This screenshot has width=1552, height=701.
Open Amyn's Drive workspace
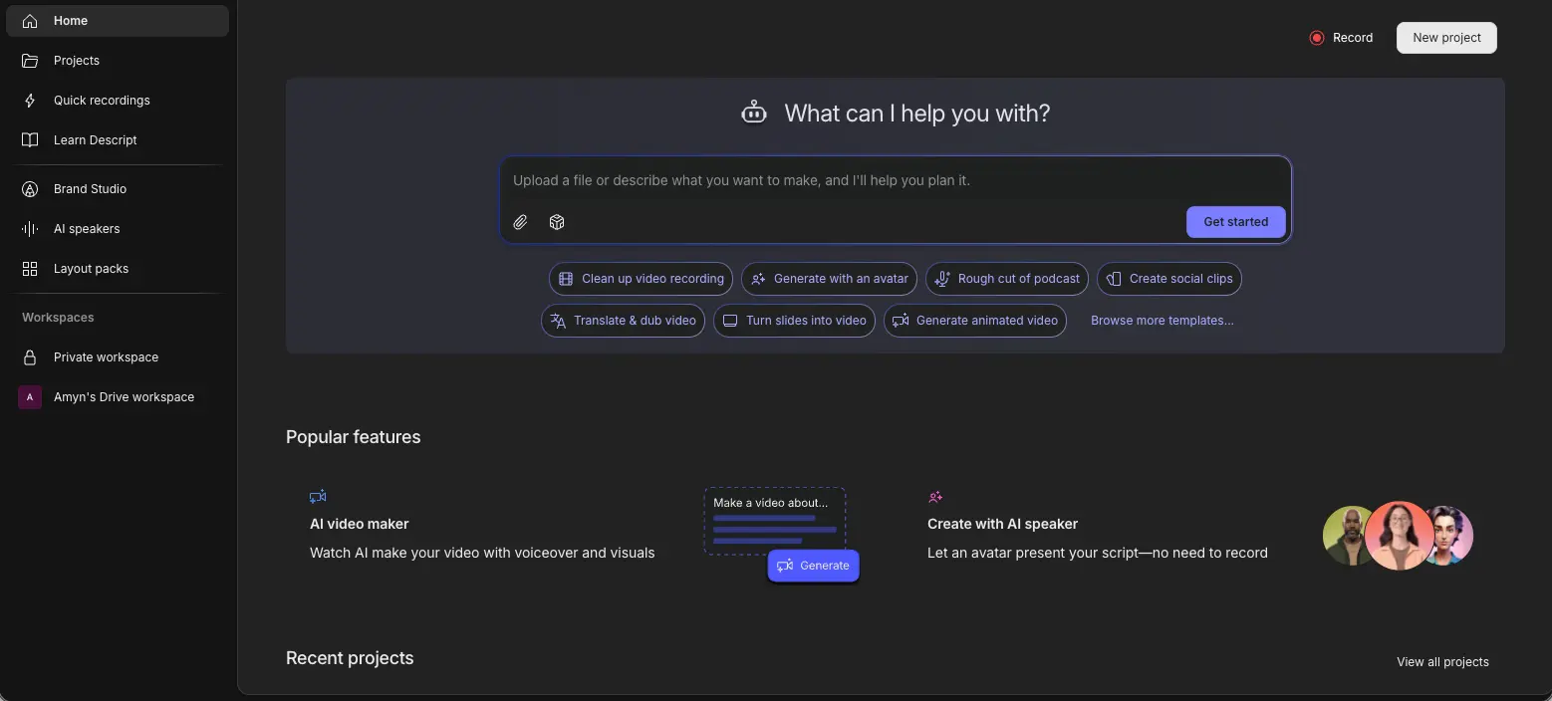[124, 397]
